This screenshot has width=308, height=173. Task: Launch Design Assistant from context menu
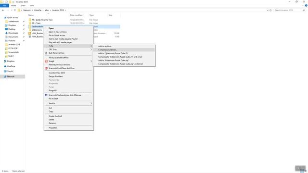click(56, 76)
